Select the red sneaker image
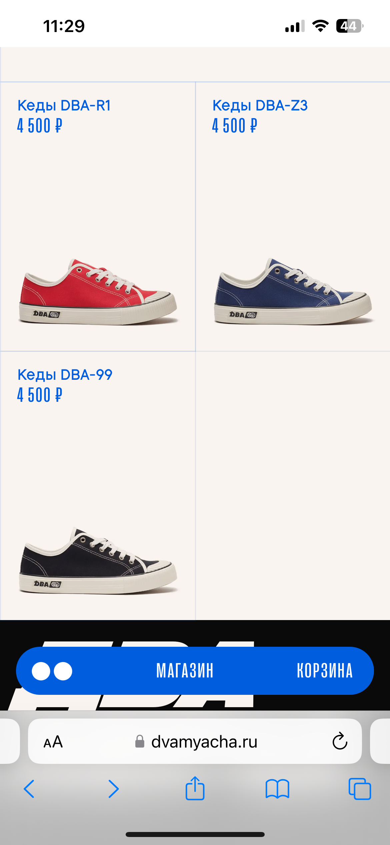This screenshot has height=845, width=390. click(x=98, y=291)
